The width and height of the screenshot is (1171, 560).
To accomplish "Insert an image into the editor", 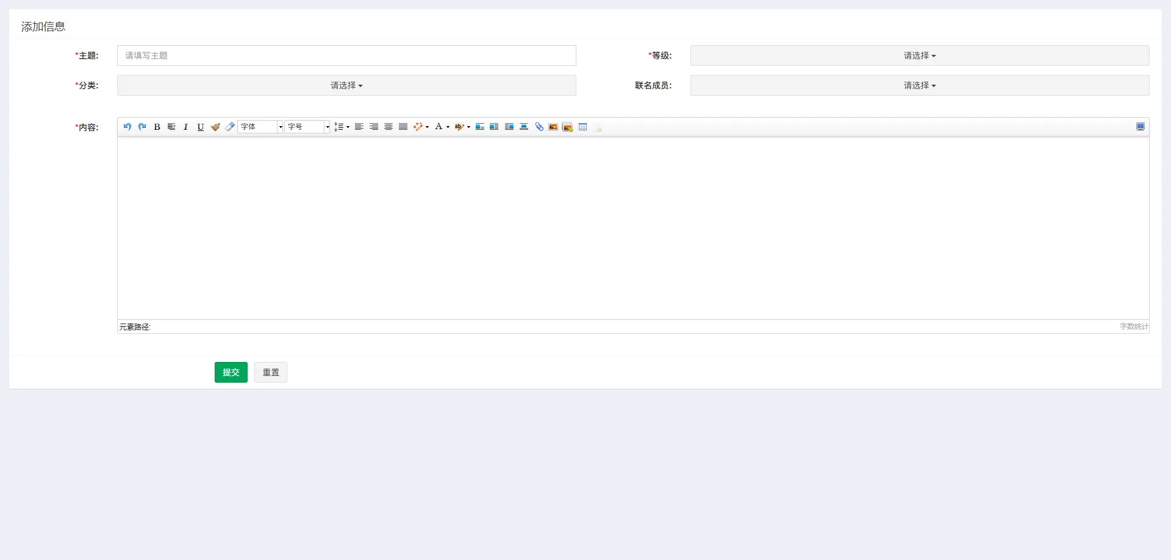I will pos(553,127).
